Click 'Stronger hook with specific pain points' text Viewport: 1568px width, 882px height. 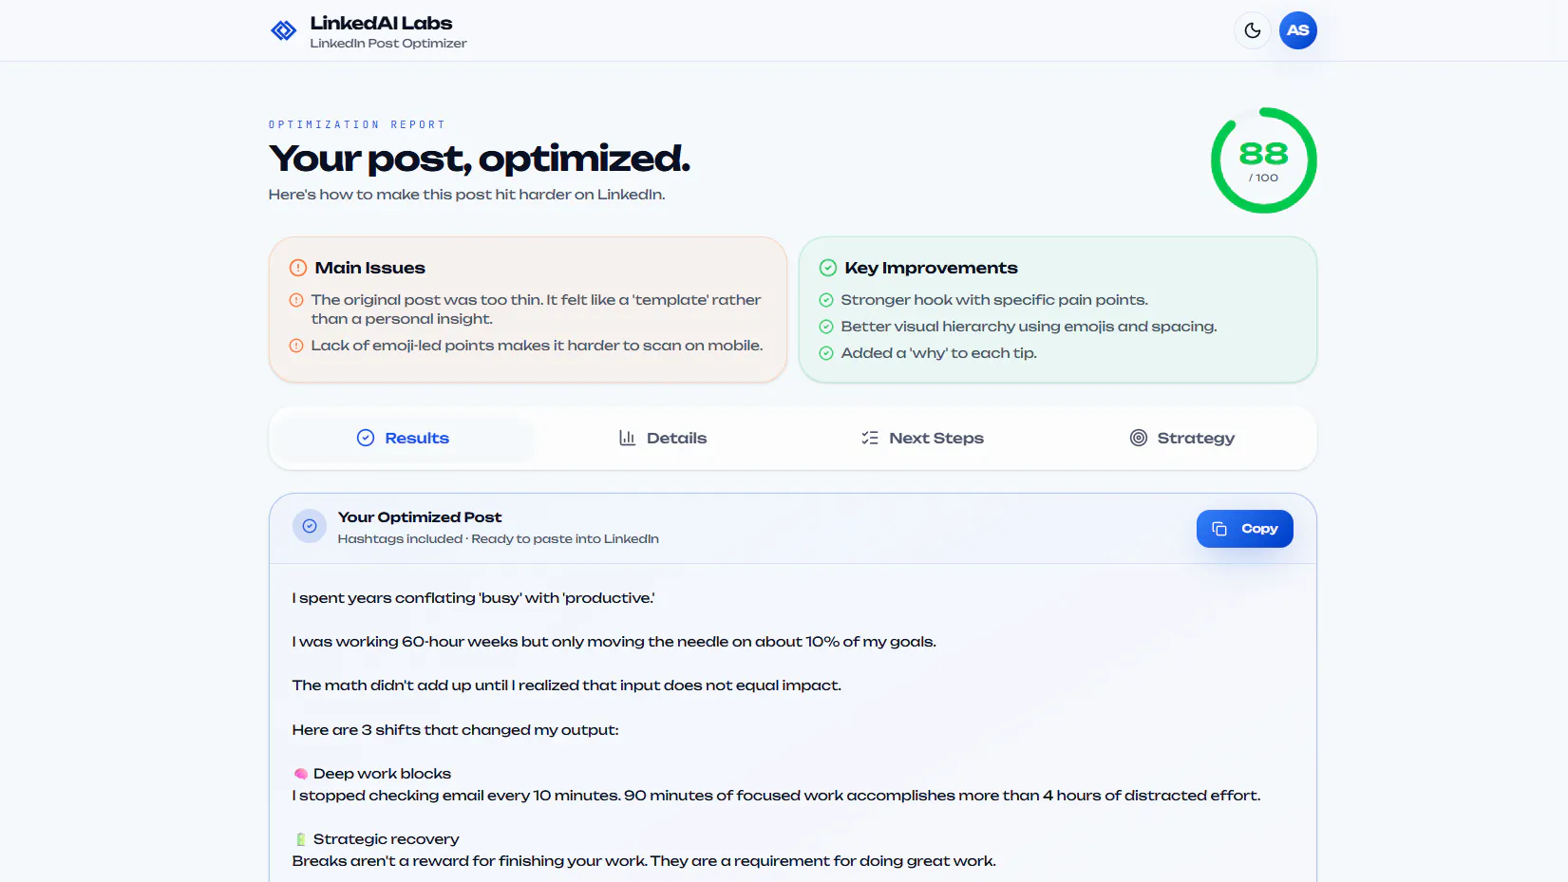(994, 300)
